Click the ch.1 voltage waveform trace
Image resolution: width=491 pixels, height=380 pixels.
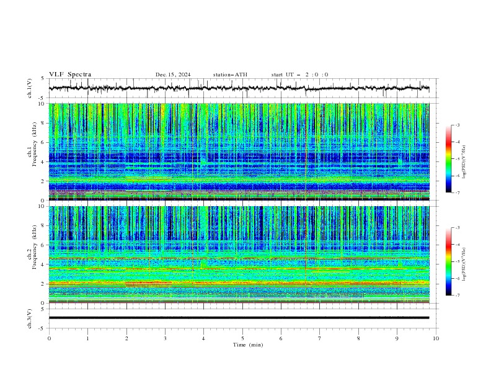[239, 88]
